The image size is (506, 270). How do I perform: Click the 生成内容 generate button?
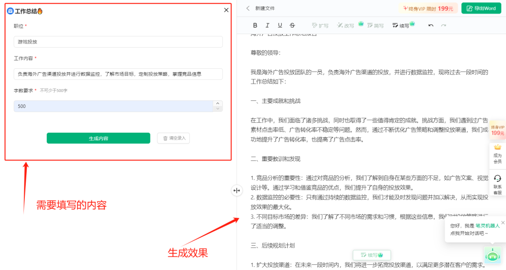tap(98, 138)
